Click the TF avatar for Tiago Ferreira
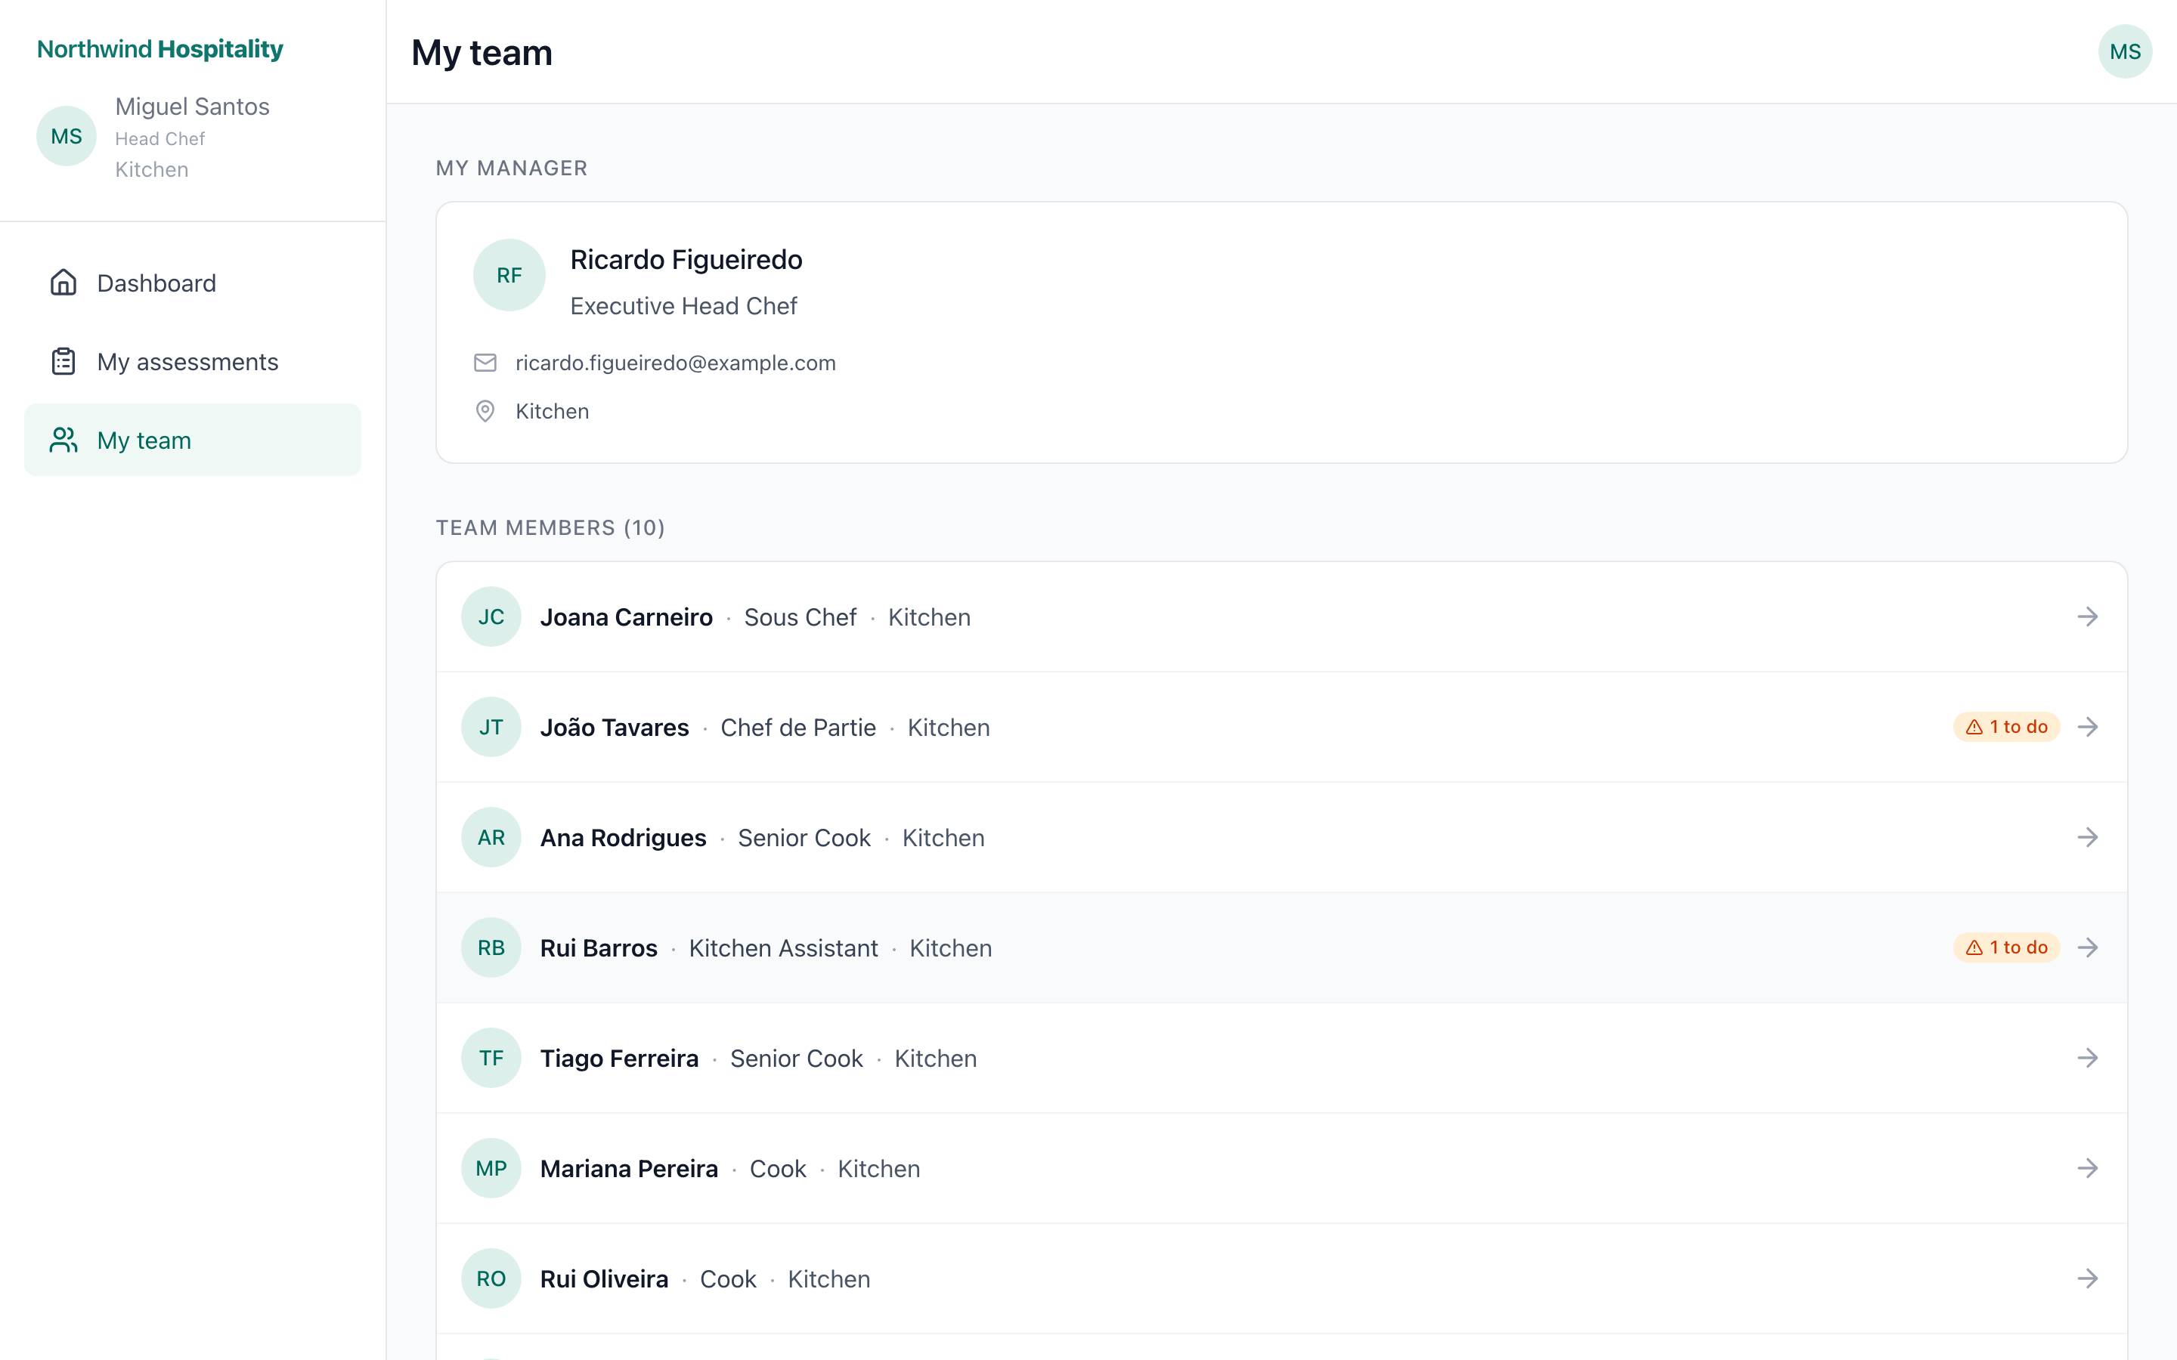2177x1360 pixels. click(491, 1058)
